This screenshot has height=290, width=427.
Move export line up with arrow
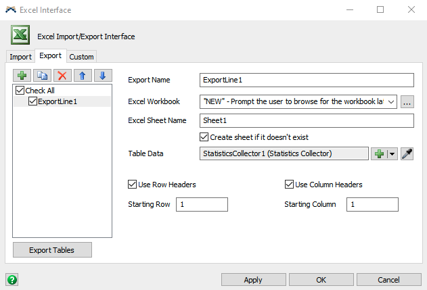pos(83,76)
